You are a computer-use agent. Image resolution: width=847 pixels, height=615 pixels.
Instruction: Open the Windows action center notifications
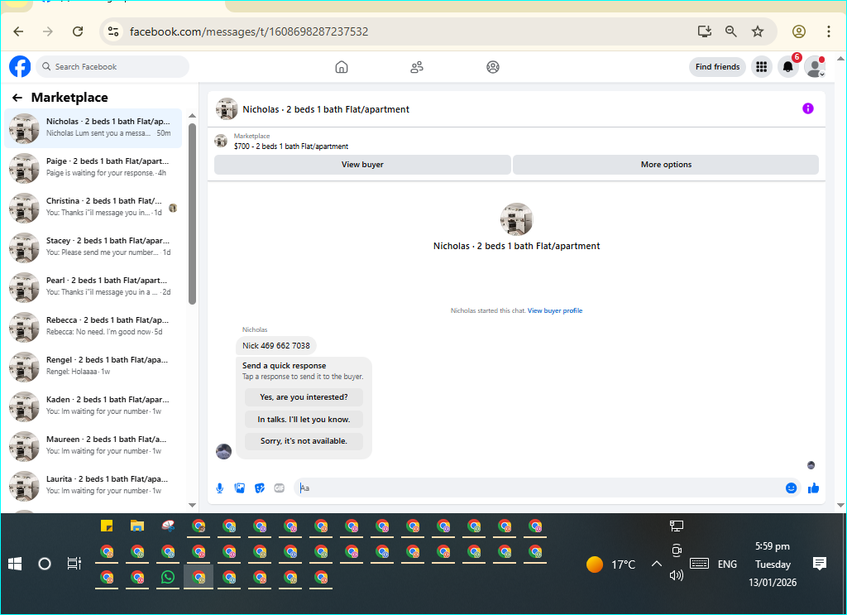coord(820,564)
